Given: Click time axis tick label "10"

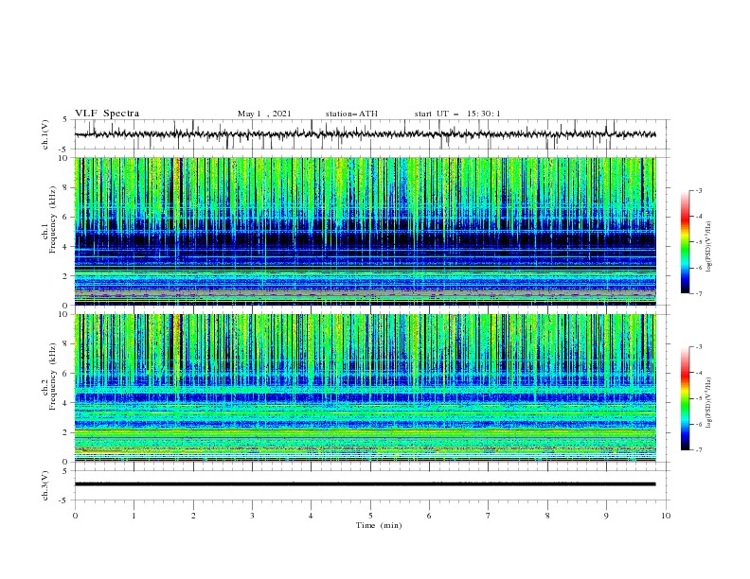Looking at the screenshot, I should click(x=666, y=516).
